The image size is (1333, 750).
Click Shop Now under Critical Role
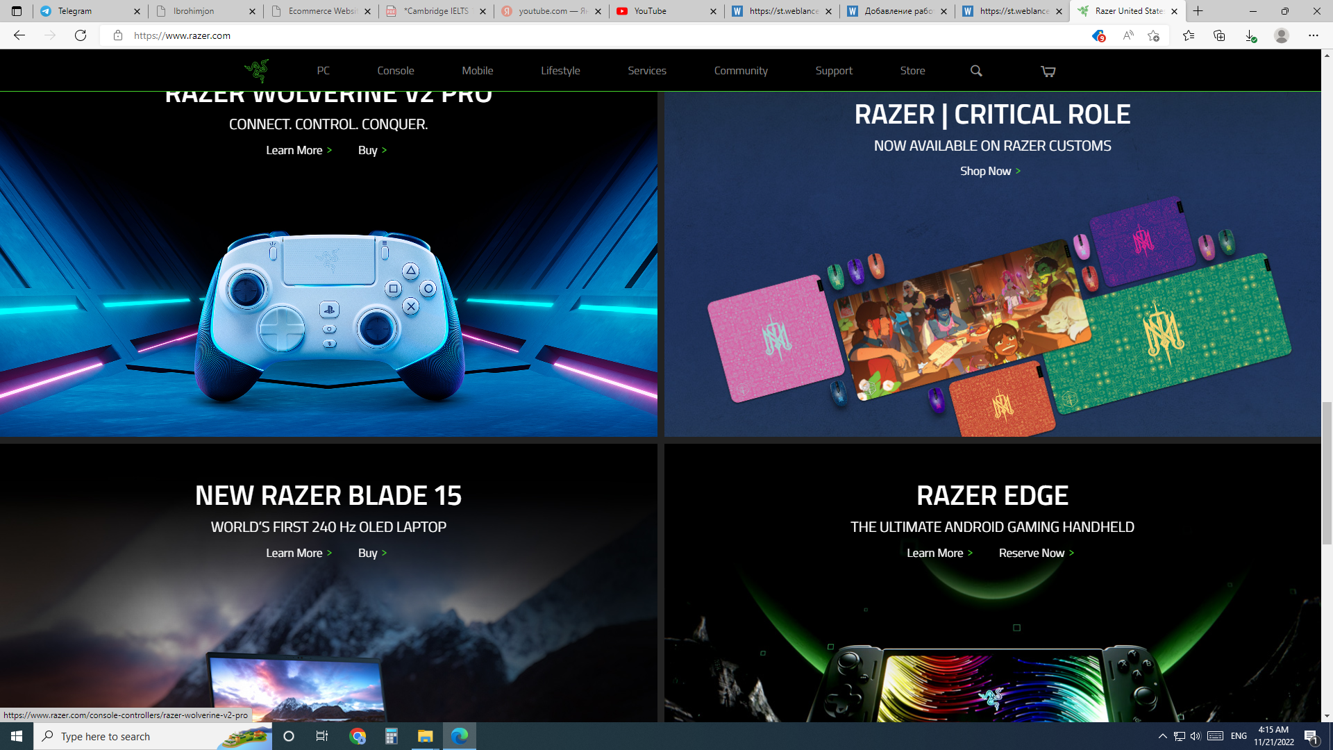[x=990, y=172]
